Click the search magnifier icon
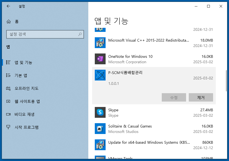This screenshot has width=229, height=161. 80,34
